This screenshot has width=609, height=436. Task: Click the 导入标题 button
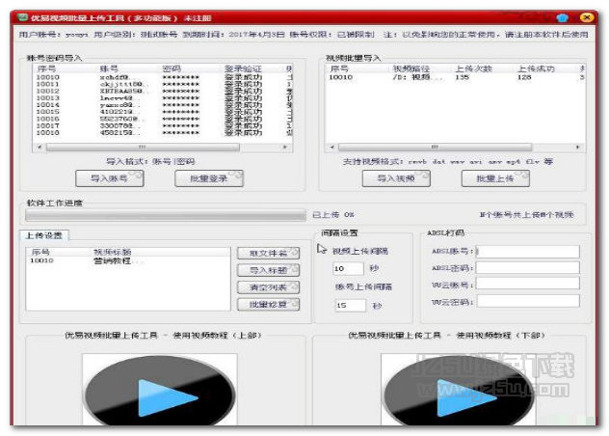(x=269, y=270)
